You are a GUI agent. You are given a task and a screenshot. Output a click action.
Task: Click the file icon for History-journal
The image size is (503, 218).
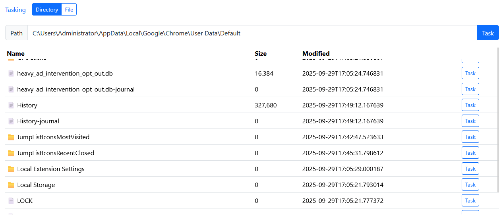point(11,121)
